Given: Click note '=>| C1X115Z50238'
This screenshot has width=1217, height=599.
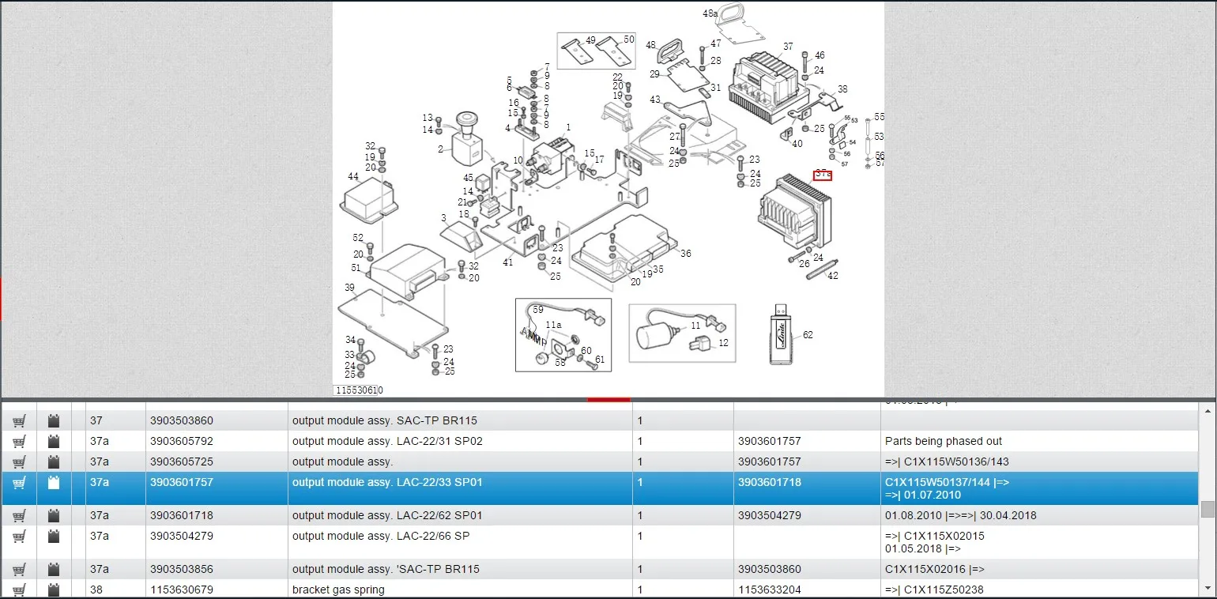Looking at the screenshot, I should pyautogui.click(x=934, y=590).
